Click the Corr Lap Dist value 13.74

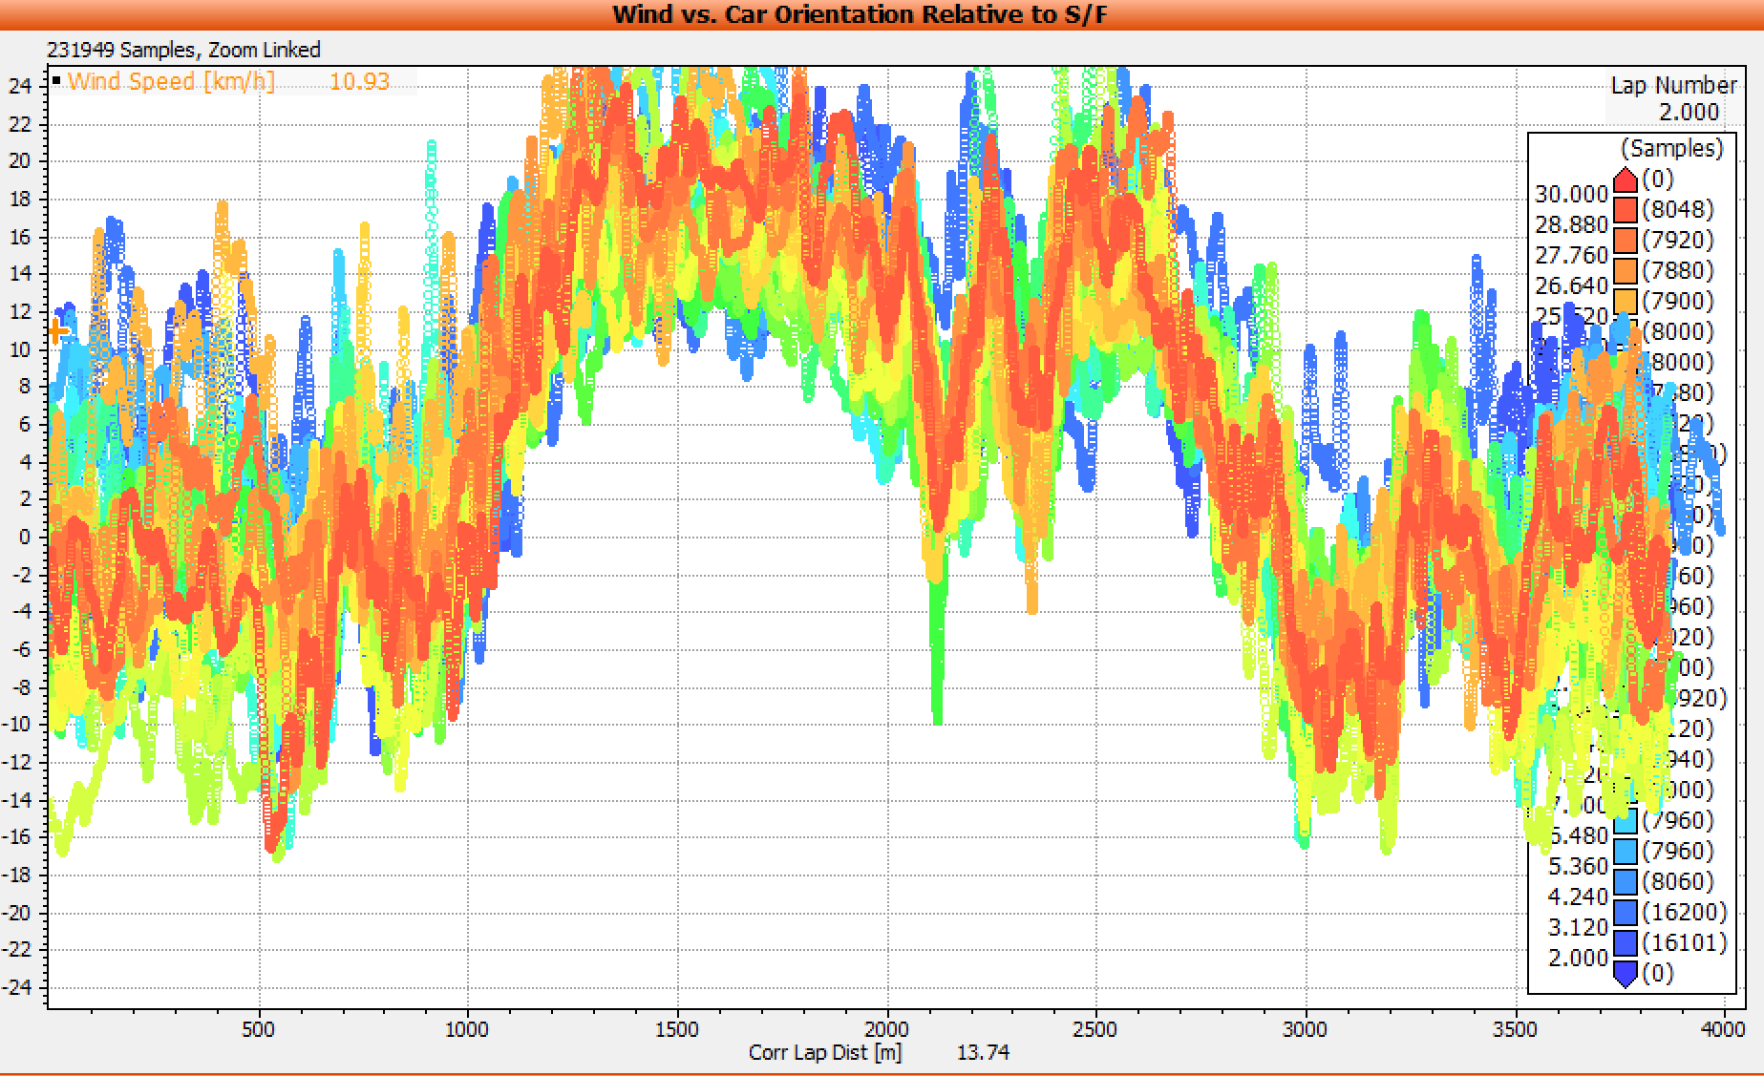[983, 1052]
